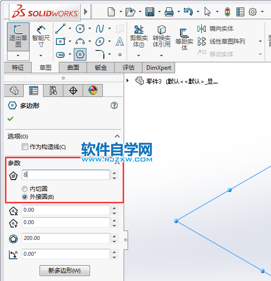Image resolution: width=271 pixels, height=281 pixels.
Task: Click Offset Entities (等距实体) tool
Action: [x=184, y=40]
